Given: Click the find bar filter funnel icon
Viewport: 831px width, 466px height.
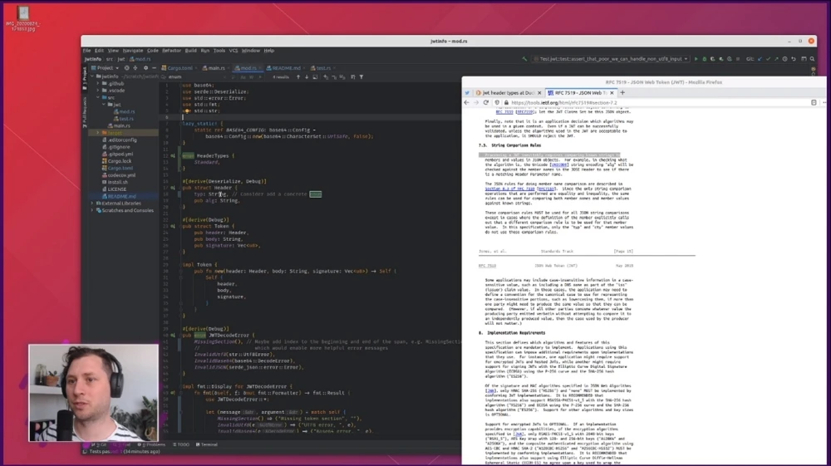Looking at the screenshot, I should [x=361, y=76].
